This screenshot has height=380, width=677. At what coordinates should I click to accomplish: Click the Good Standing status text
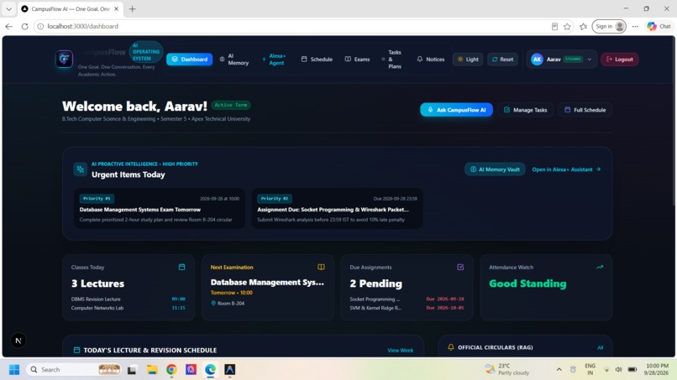point(527,284)
